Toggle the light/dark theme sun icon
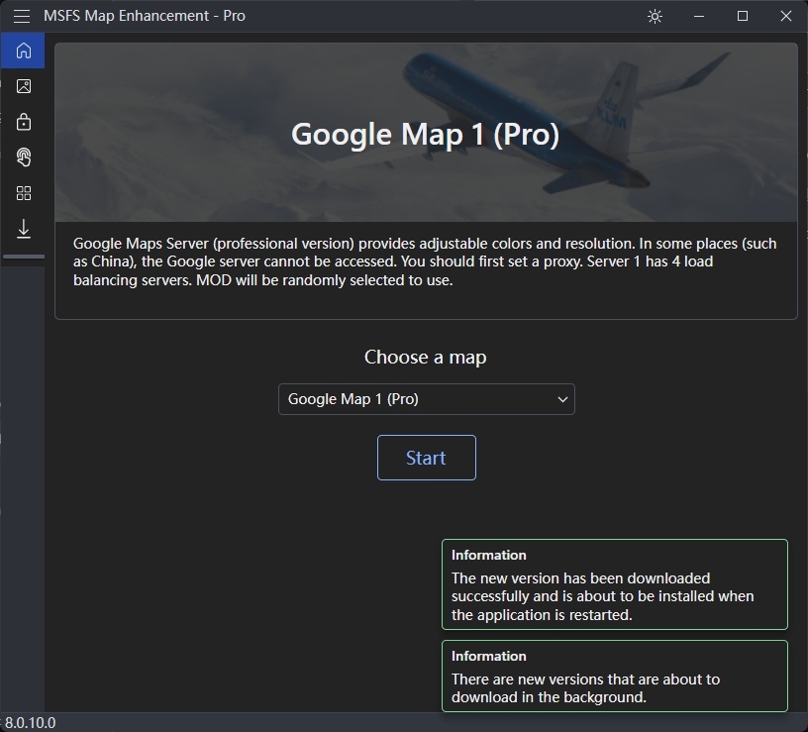Screen dimensions: 808x732 (655, 17)
